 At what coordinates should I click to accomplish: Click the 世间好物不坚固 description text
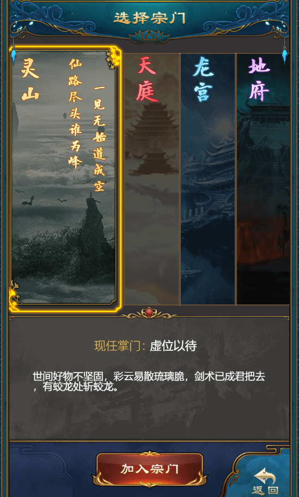click(149, 382)
